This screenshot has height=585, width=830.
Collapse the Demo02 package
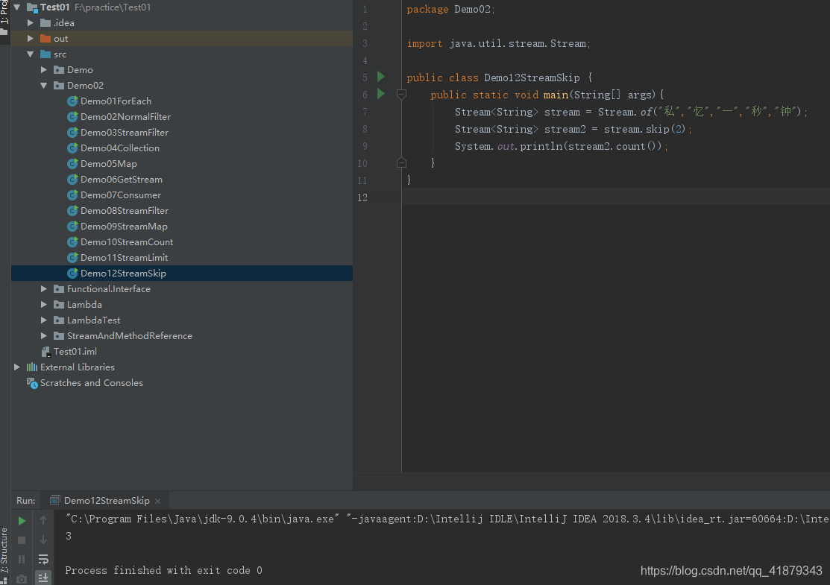click(x=44, y=86)
